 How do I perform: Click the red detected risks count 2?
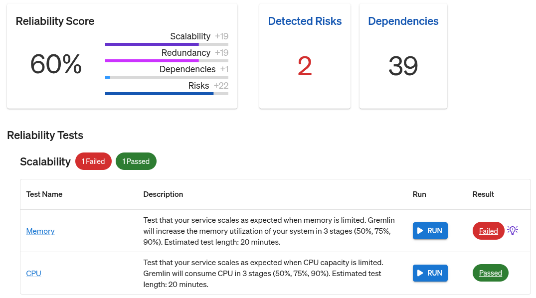[305, 66]
